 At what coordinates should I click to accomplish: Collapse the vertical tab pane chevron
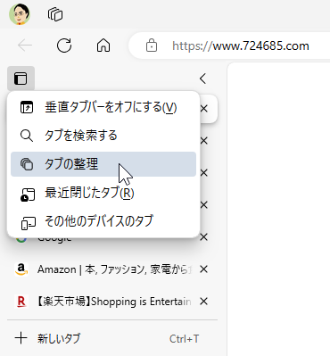click(x=203, y=79)
